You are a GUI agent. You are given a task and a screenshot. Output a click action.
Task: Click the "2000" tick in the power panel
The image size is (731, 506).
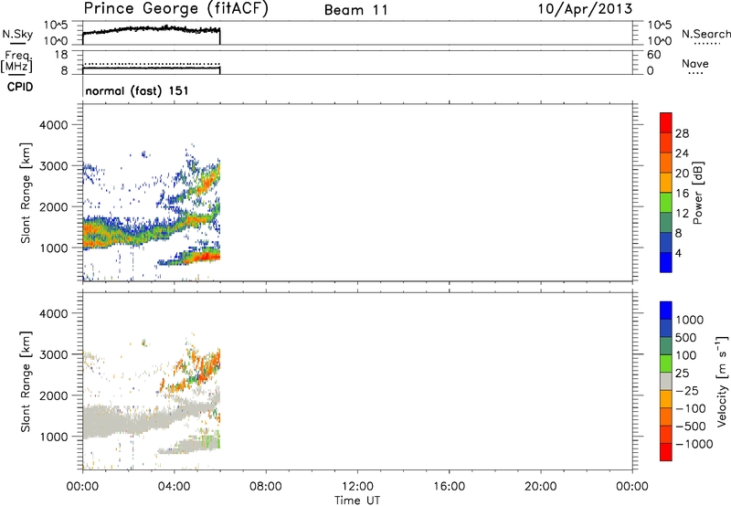(x=54, y=206)
